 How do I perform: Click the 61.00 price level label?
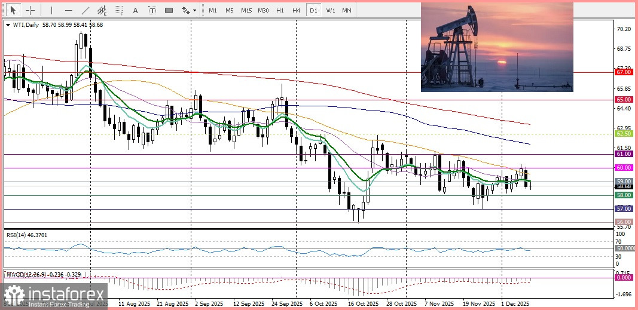pyautogui.click(x=624, y=154)
